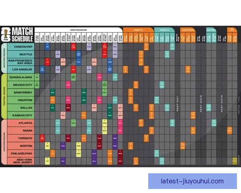Click the blue M4 USA cell in Los Angeles row
This screenshot has height=193, width=241.
click(42, 70)
